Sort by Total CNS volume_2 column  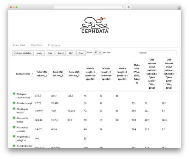(x=58, y=74)
